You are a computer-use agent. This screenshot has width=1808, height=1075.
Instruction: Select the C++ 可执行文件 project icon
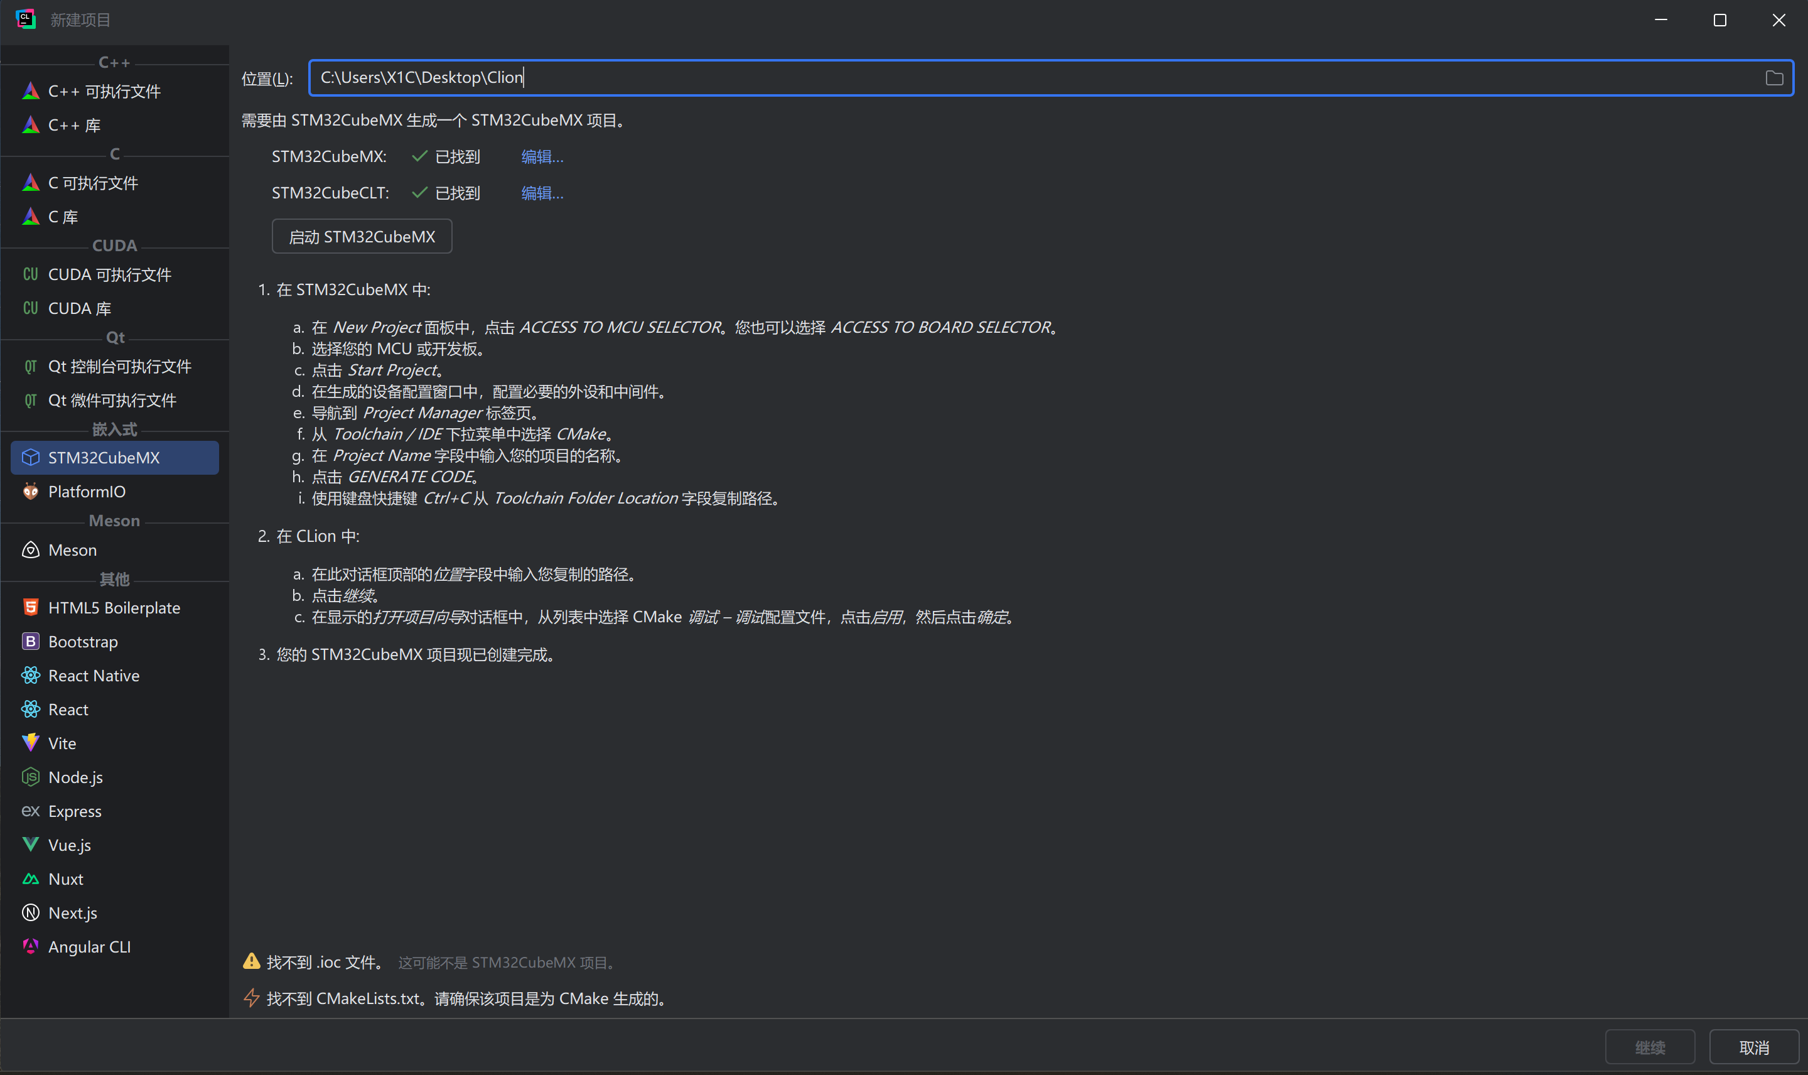coord(30,91)
